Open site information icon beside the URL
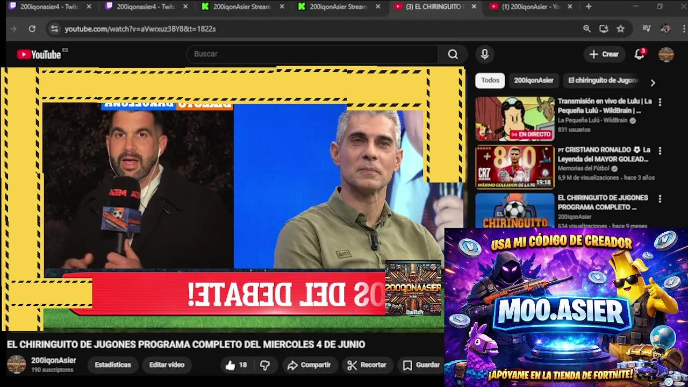This screenshot has height=387, width=688. (54, 29)
